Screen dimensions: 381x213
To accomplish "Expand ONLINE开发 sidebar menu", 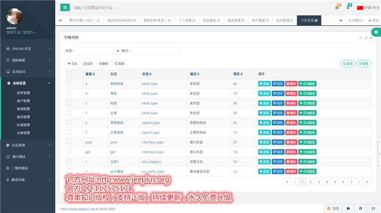I will pos(28,49).
